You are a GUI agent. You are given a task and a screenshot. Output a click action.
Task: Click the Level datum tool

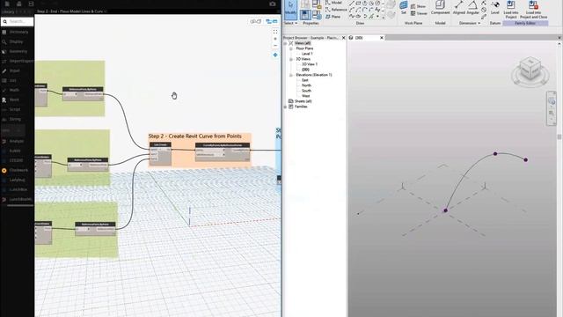pos(495,8)
